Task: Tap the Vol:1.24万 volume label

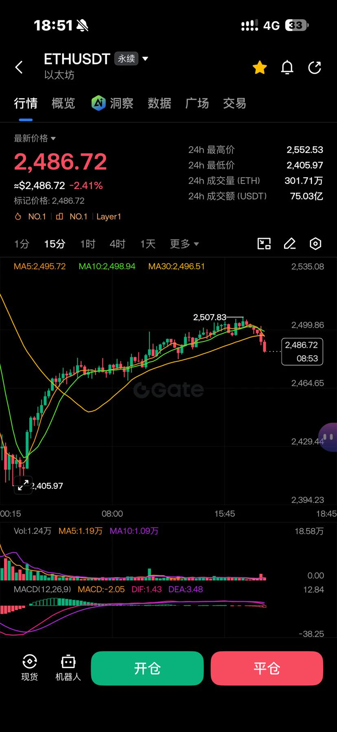Action: (33, 531)
